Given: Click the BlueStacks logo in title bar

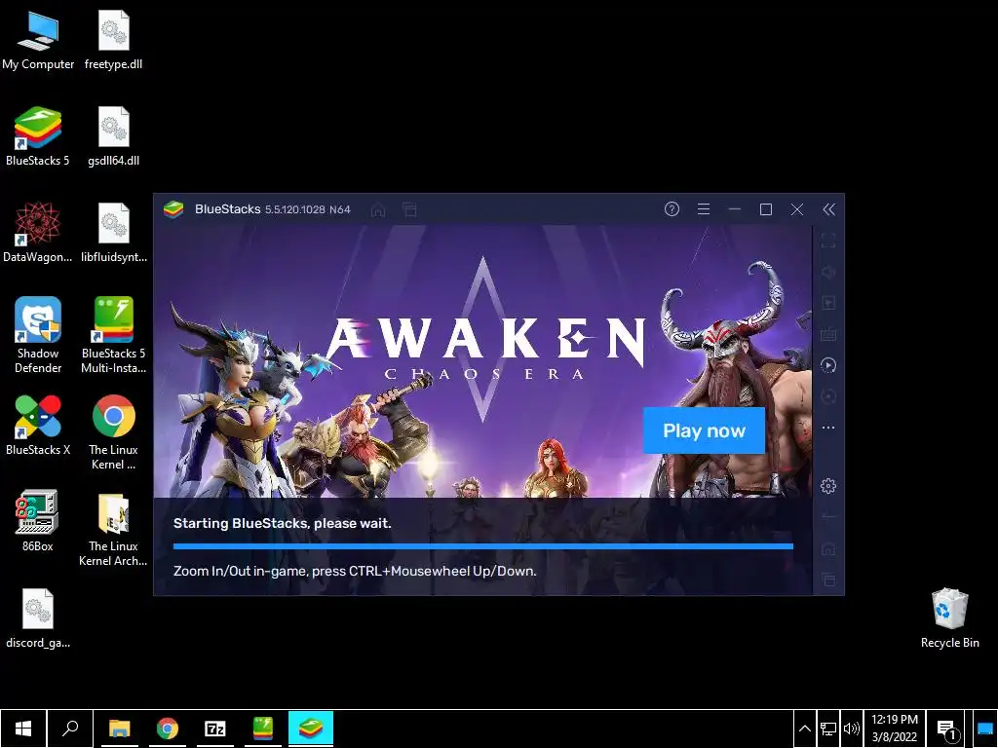Looking at the screenshot, I should pos(173,209).
